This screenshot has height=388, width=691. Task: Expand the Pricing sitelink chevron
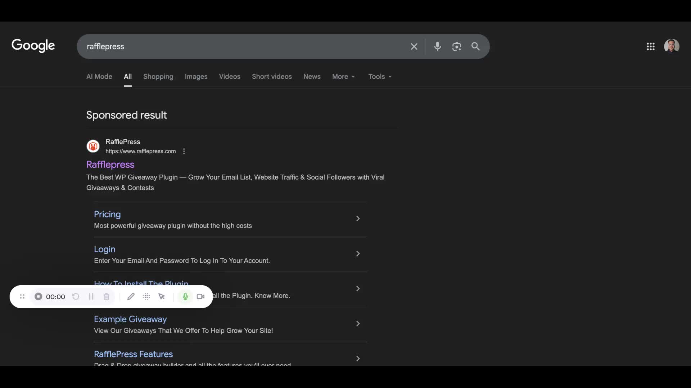point(358,218)
